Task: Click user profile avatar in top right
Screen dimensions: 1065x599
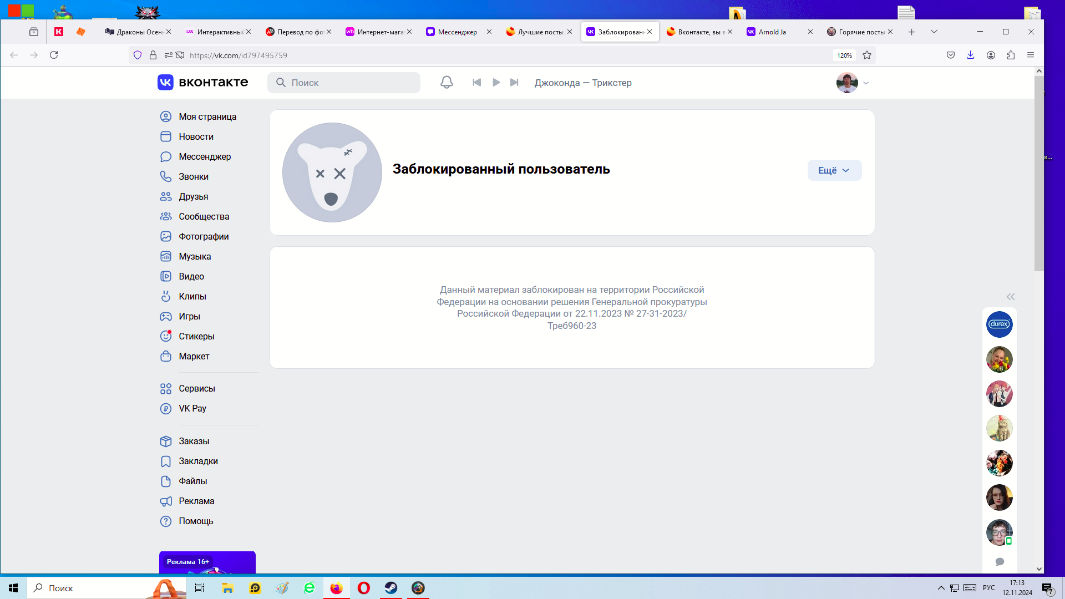Action: click(846, 83)
